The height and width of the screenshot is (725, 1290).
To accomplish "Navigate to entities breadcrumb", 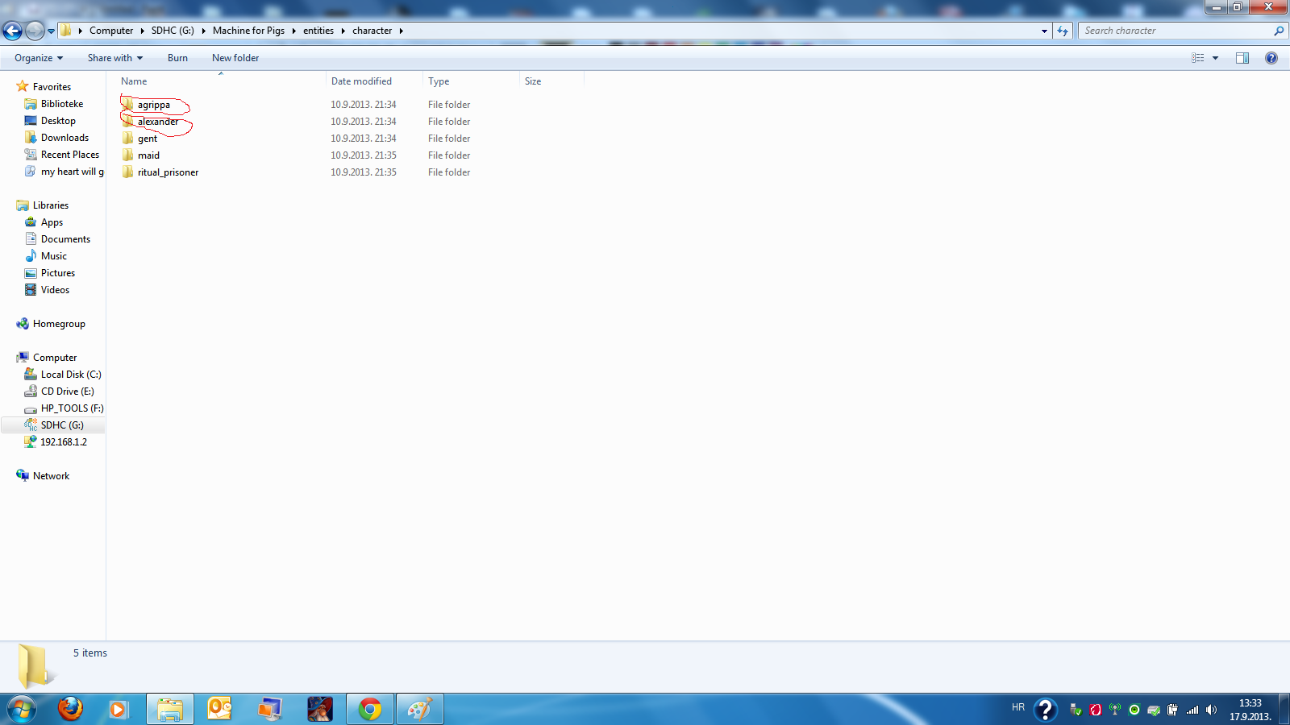I will coord(318,31).
